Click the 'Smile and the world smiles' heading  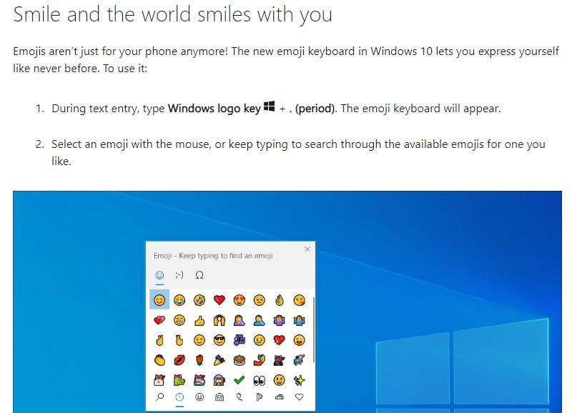172,14
